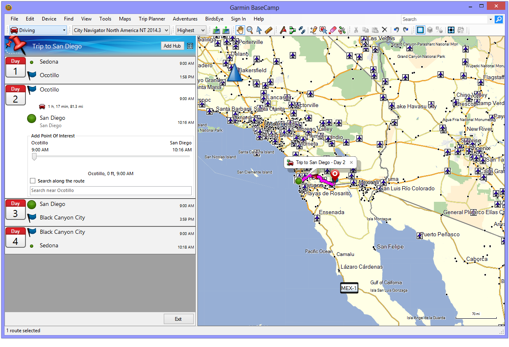
Task: Expand the City Navigator map product dropdown
Action: click(121, 30)
